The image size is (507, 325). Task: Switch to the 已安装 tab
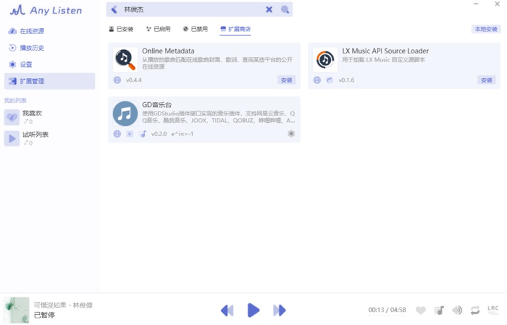coord(121,29)
